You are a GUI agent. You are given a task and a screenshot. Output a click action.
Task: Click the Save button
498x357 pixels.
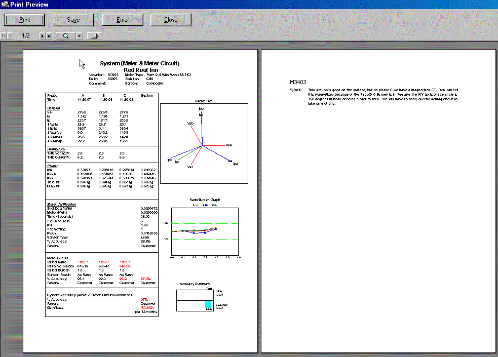tap(73, 20)
